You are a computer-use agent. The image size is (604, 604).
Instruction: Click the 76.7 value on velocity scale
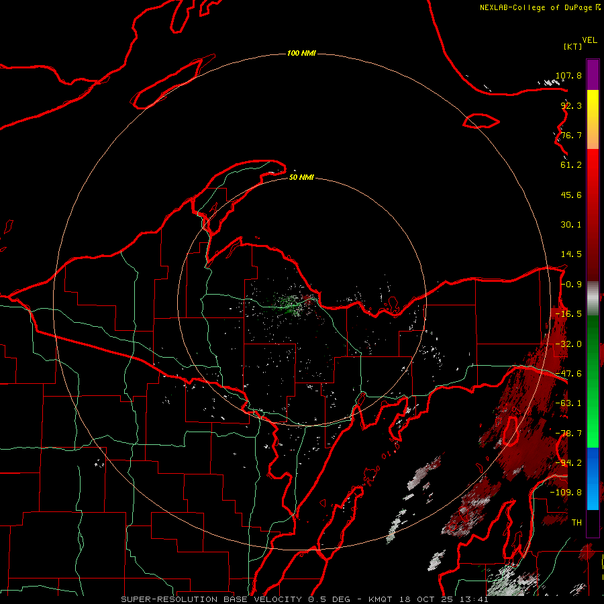[x=571, y=135]
